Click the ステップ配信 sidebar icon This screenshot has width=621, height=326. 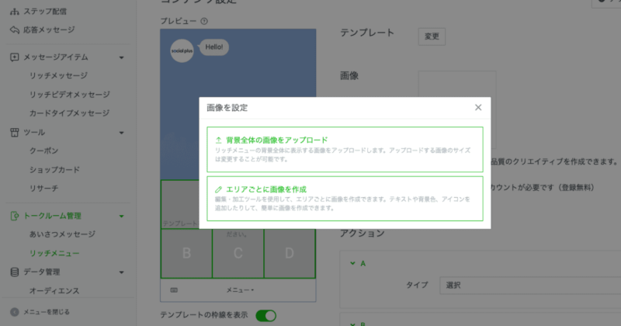[15, 12]
